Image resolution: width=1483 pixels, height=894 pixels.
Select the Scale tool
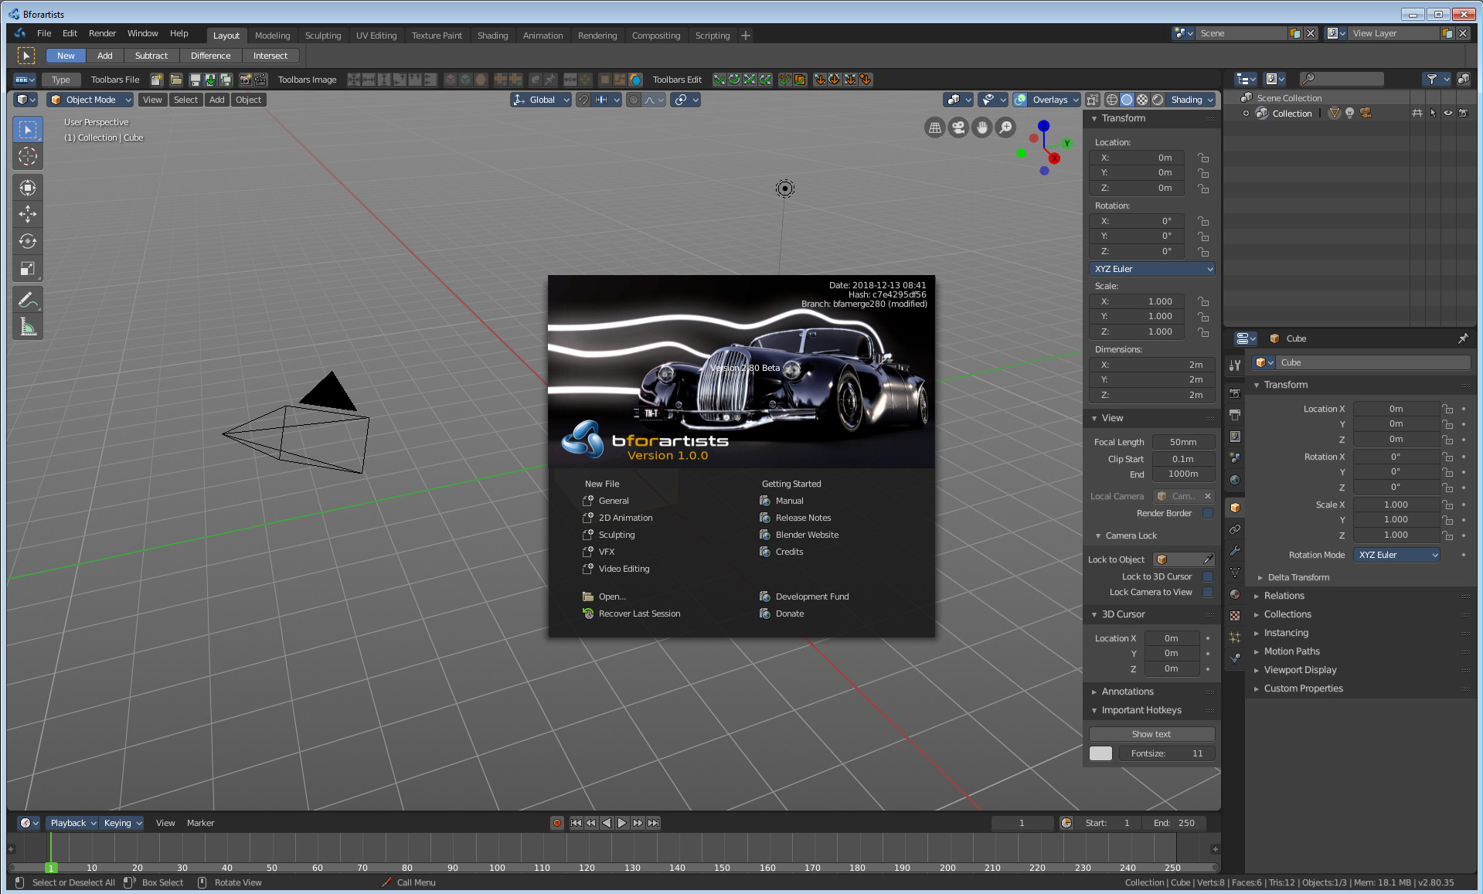coord(28,269)
